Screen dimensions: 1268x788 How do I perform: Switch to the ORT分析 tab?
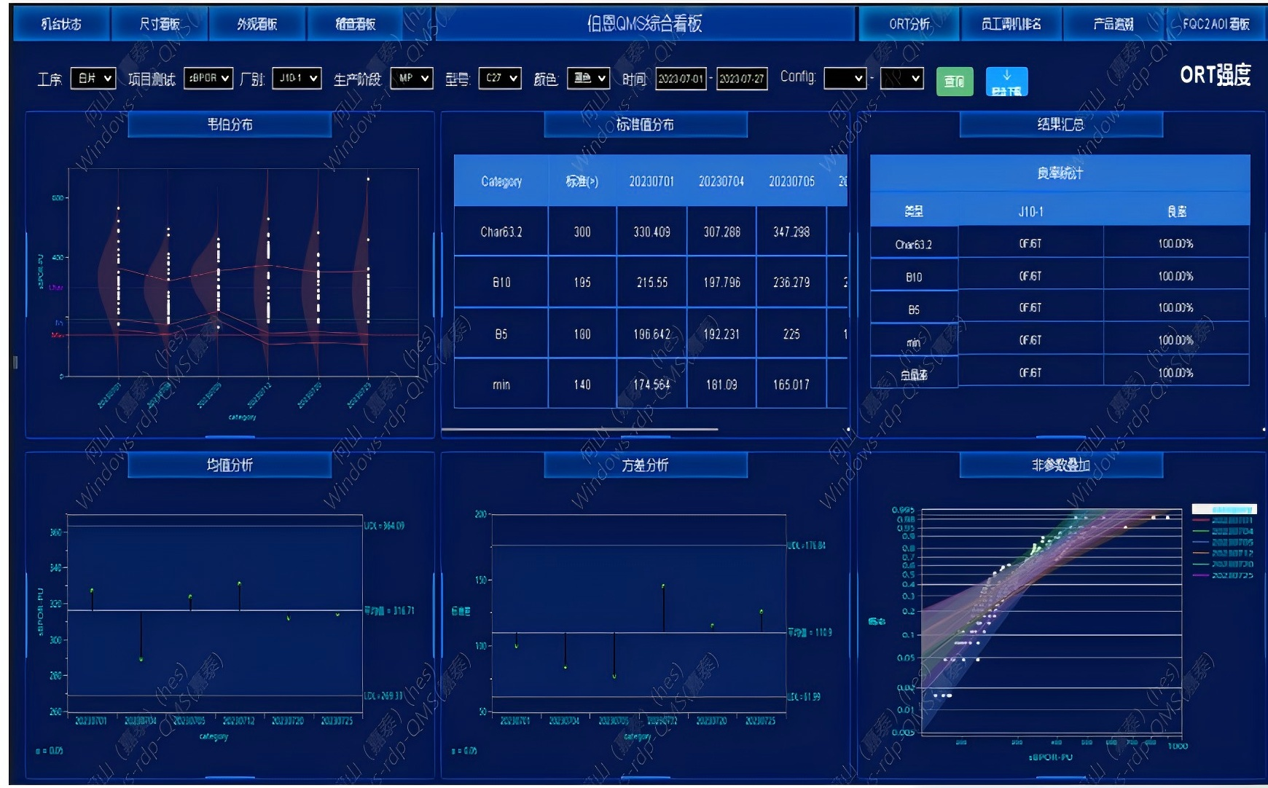tap(909, 24)
